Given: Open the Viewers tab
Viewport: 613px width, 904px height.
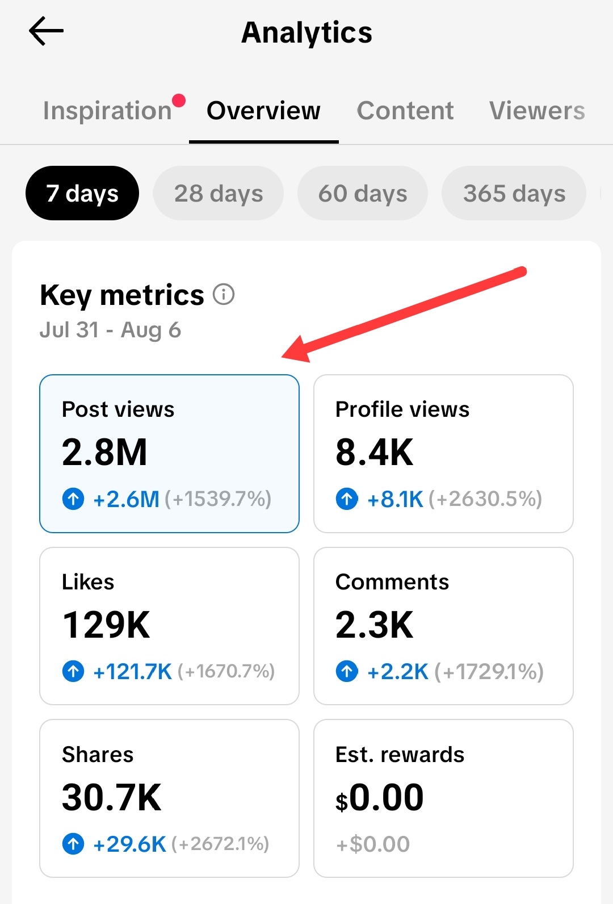Looking at the screenshot, I should click(537, 110).
